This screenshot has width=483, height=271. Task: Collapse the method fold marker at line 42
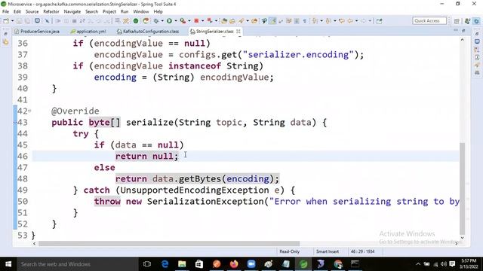(x=29, y=111)
